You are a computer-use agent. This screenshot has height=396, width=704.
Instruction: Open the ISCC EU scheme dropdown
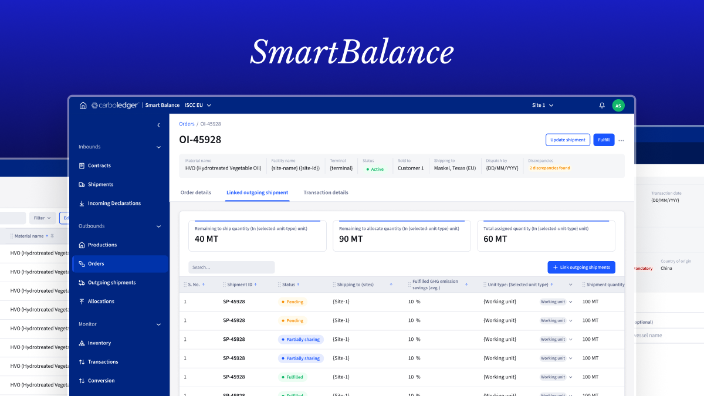tap(198, 106)
